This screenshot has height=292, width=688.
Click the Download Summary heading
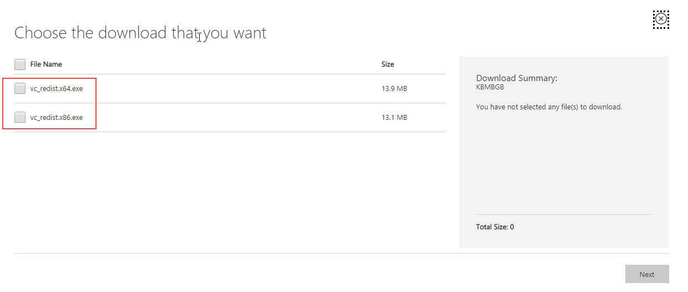(517, 78)
